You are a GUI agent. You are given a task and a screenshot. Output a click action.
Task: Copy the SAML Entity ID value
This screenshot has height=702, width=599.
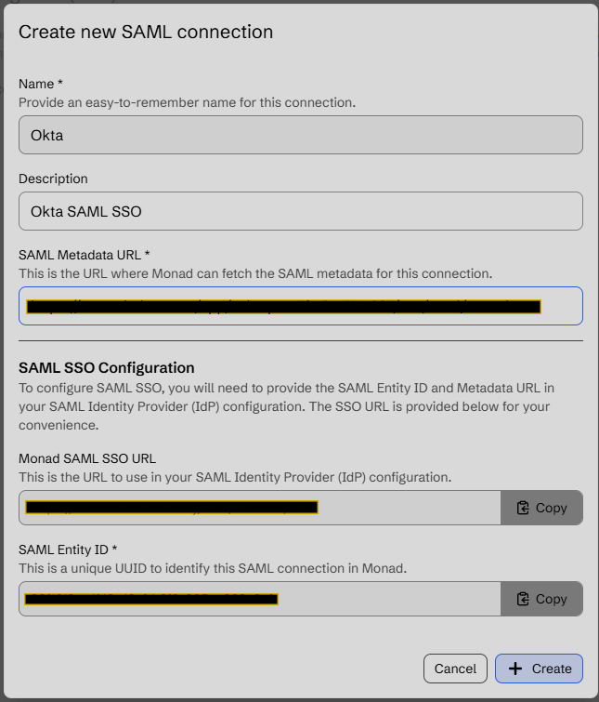coord(541,599)
